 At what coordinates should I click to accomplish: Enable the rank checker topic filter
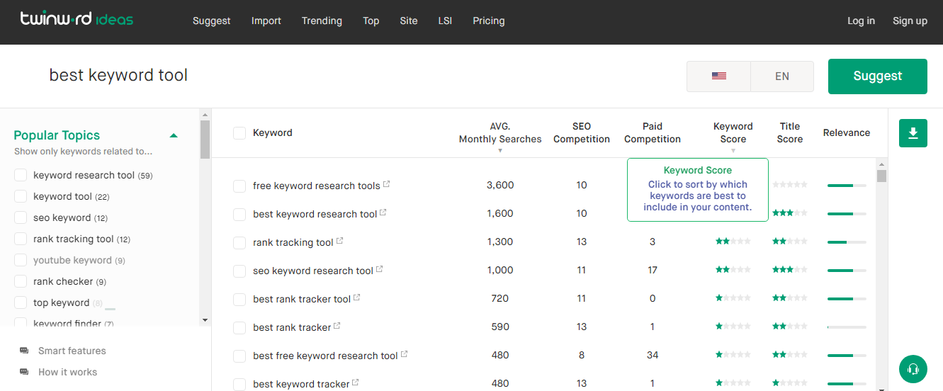[21, 281]
